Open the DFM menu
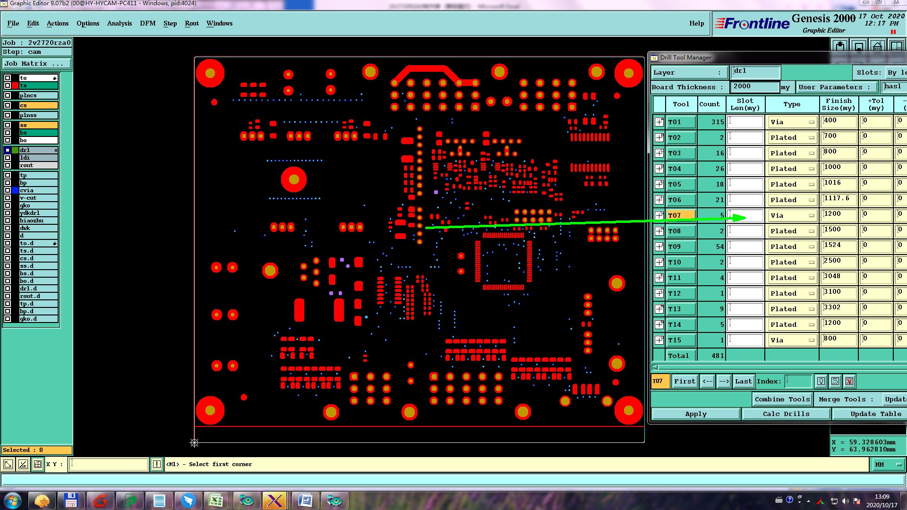The image size is (907, 510). (147, 23)
